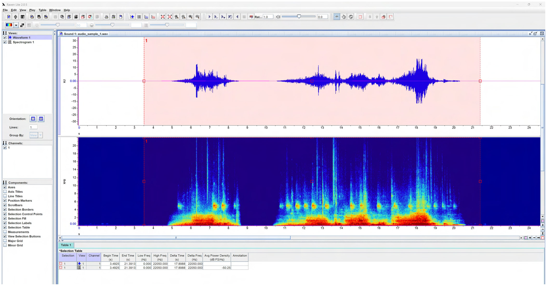Turn on the Major Grid checkbox
The image size is (547, 286).
click(5, 241)
